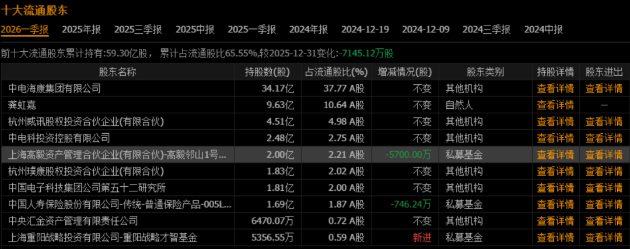Click the 股东类别 column header
The height and width of the screenshot is (249, 630).
click(x=485, y=72)
